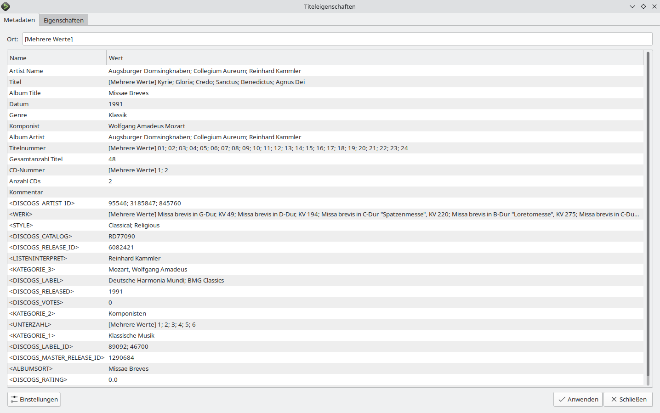Click the application icon in the title bar

(x=6, y=6)
